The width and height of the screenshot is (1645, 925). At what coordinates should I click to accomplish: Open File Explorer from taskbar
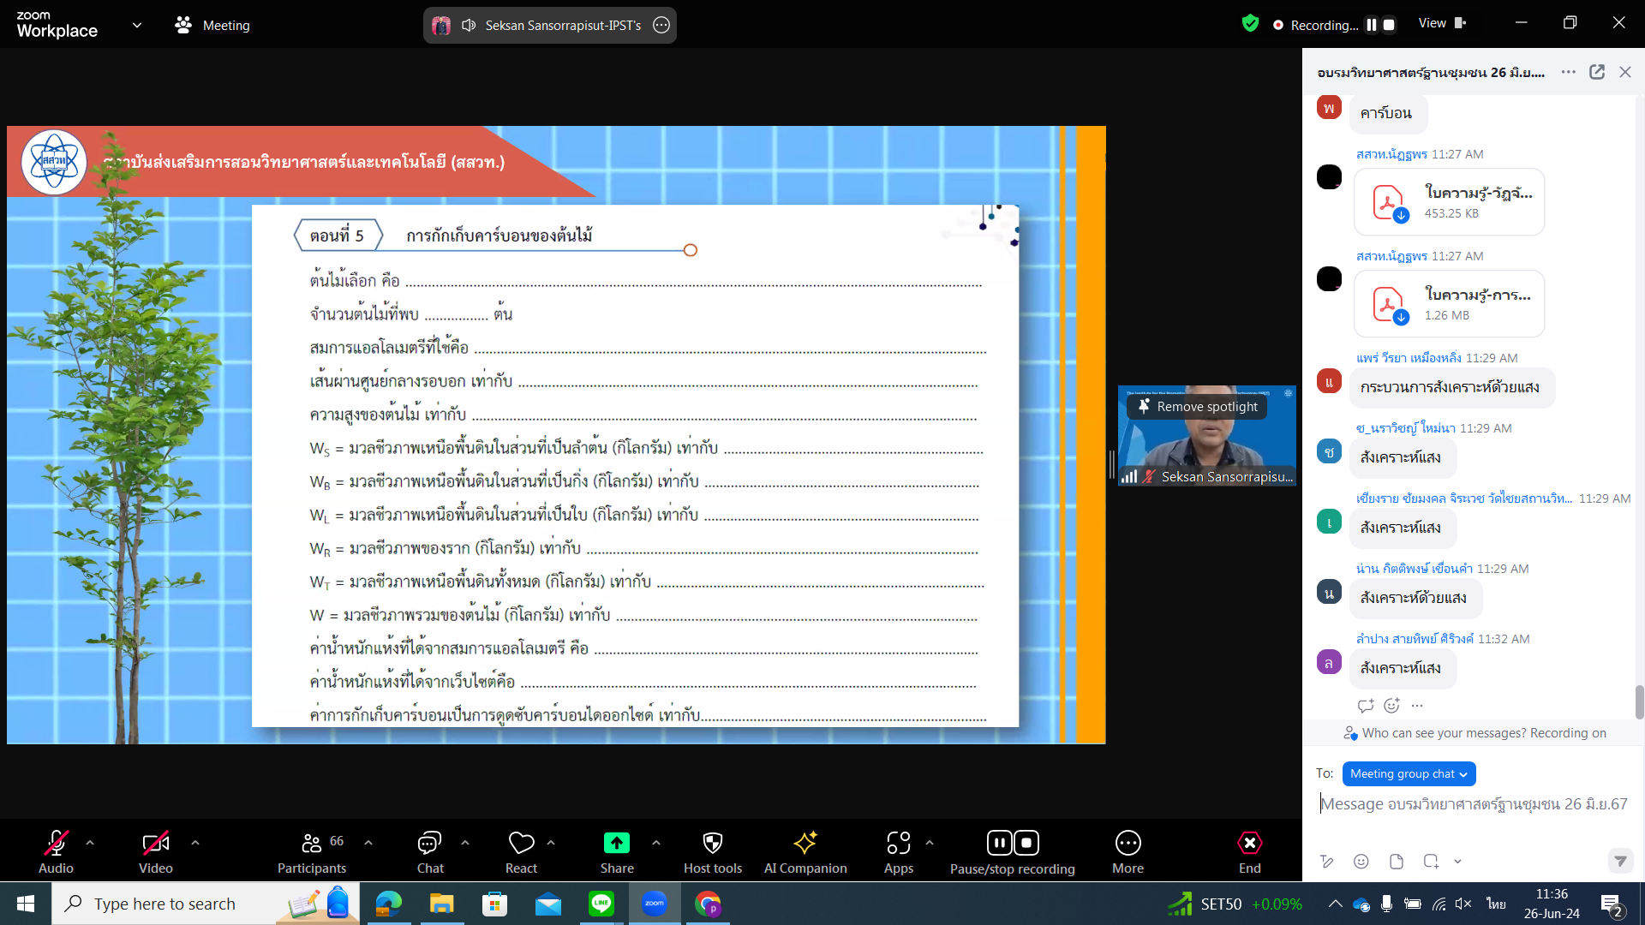point(441,904)
